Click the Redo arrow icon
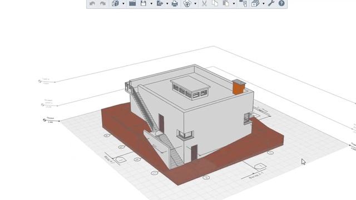 [103, 3]
